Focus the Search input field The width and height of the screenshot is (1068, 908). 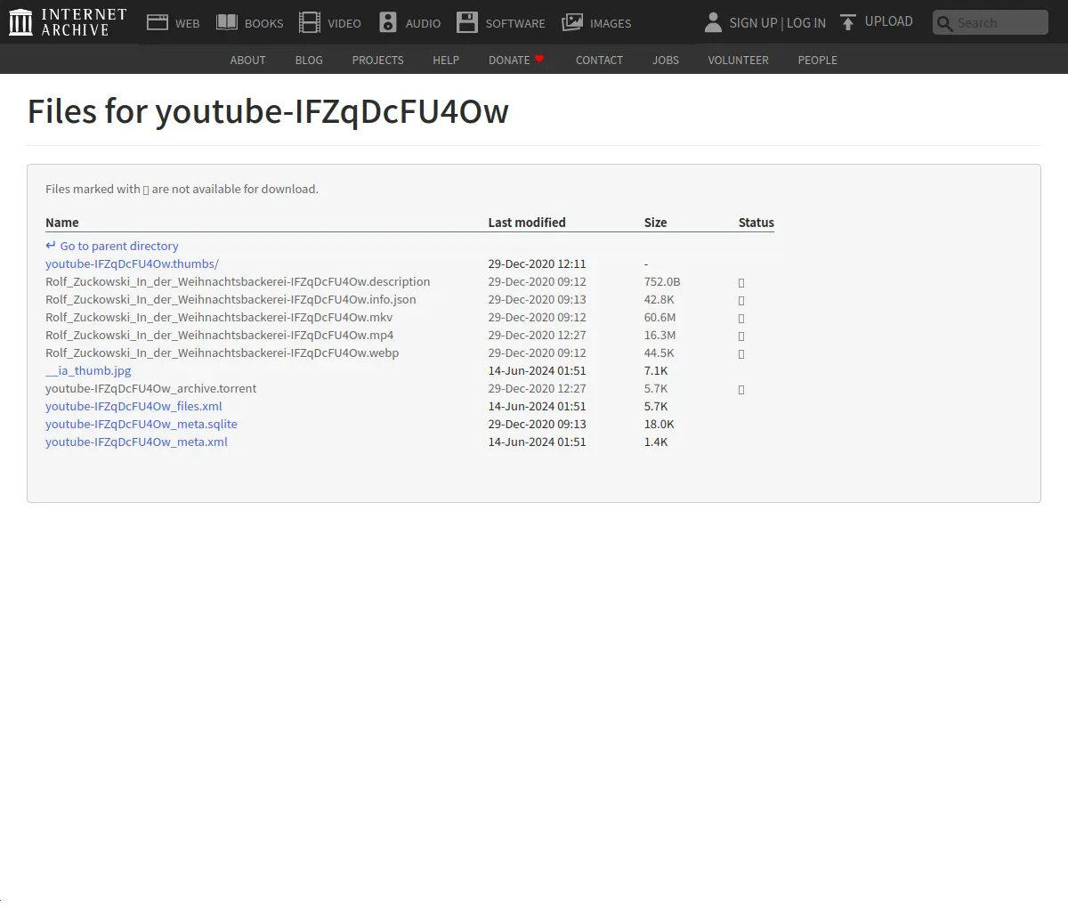991,23
